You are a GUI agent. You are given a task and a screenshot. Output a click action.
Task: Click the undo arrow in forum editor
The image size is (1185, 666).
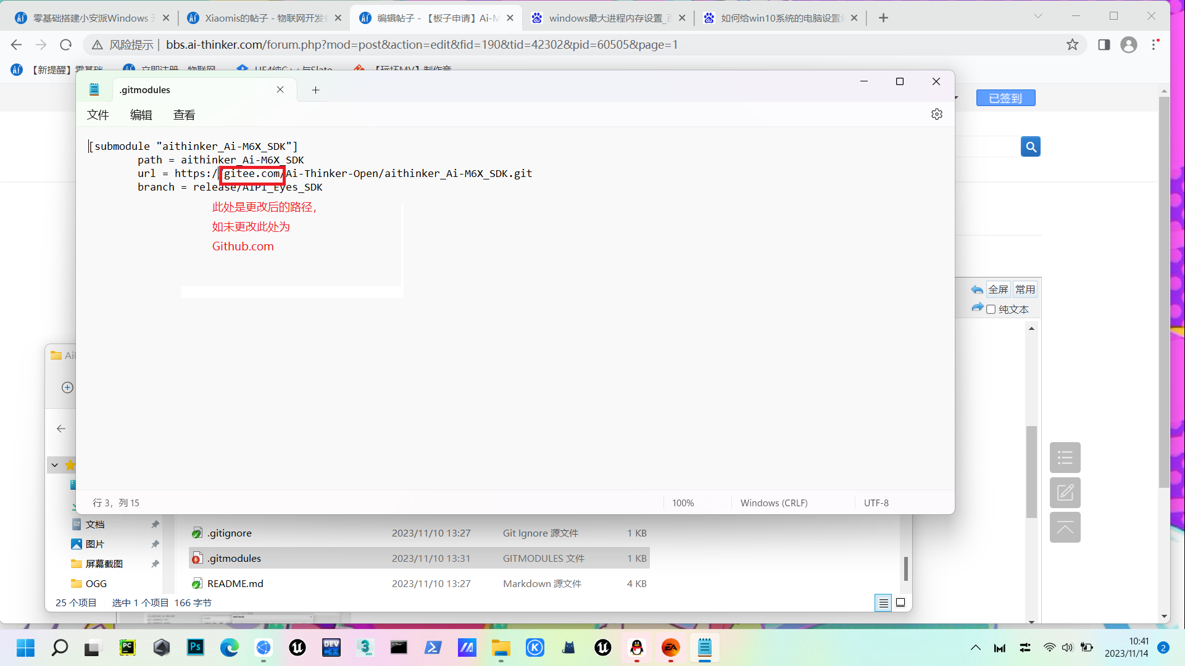[x=977, y=290]
